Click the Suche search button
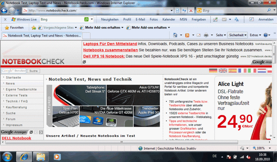277x162 pixels. (x=34, y=71)
